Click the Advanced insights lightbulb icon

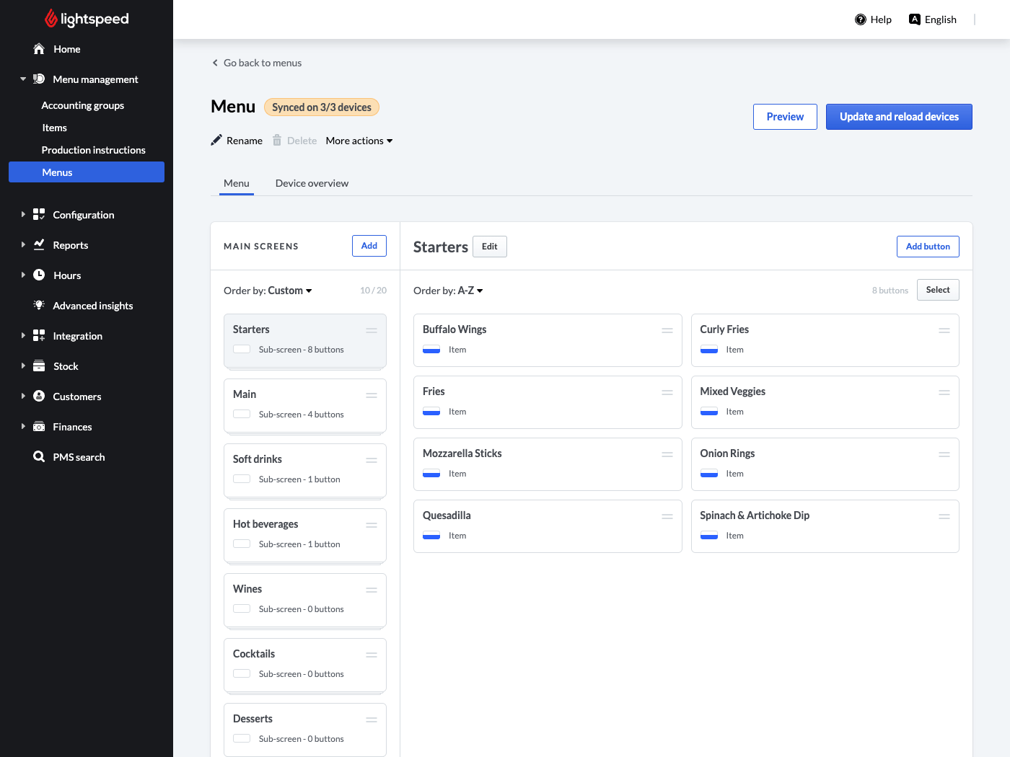(39, 306)
